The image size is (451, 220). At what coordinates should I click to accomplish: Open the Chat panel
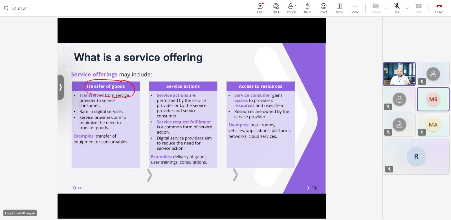tap(260, 8)
